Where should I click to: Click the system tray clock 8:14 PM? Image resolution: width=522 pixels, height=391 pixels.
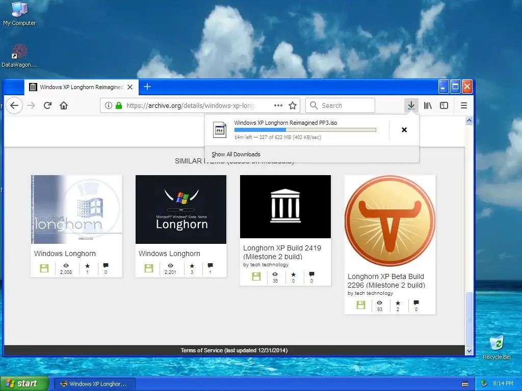503,384
